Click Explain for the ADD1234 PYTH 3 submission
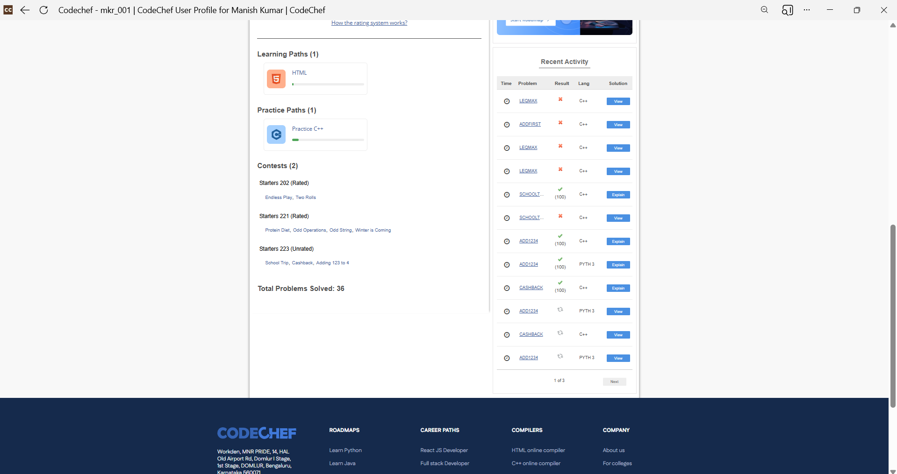Screen dimensions: 897x474 click(618, 265)
